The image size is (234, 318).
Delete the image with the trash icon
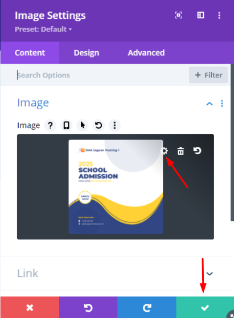pyautogui.click(x=180, y=151)
